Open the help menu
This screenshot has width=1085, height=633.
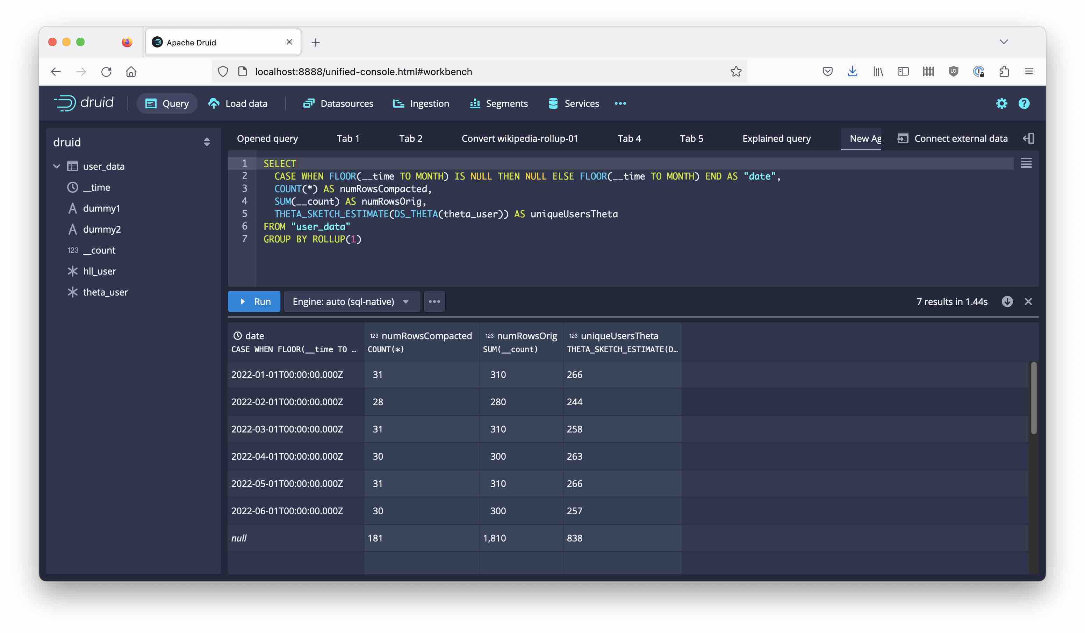pyautogui.click(x=1024, y=103)
